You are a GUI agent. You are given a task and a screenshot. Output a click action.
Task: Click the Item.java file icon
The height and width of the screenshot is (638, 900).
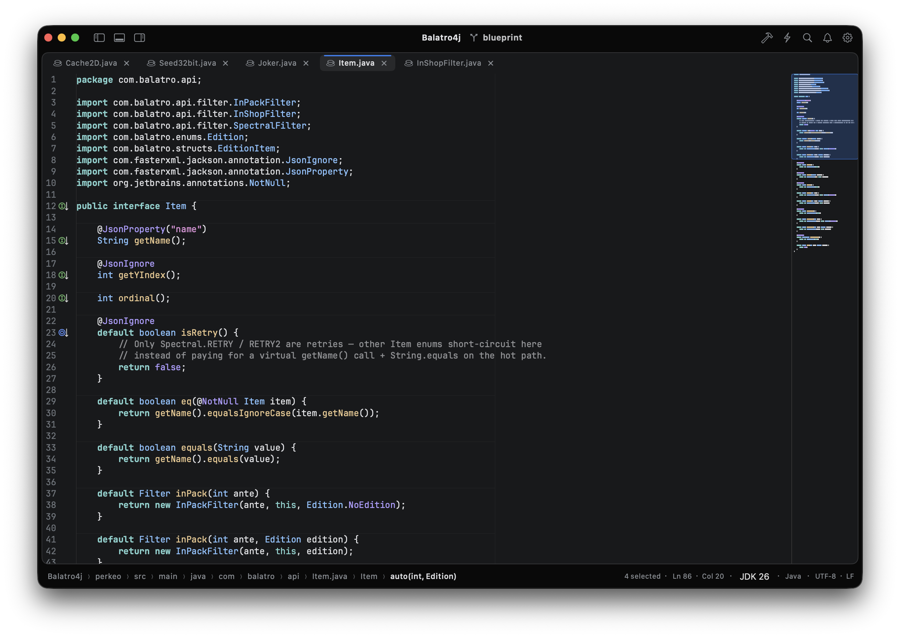click(330, 63)
